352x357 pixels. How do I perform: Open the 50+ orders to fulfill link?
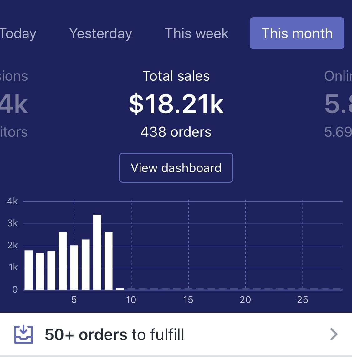click(115, 334)
